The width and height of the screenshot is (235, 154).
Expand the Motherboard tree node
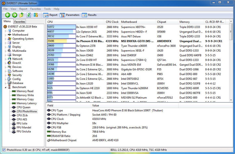click(6, 35)
